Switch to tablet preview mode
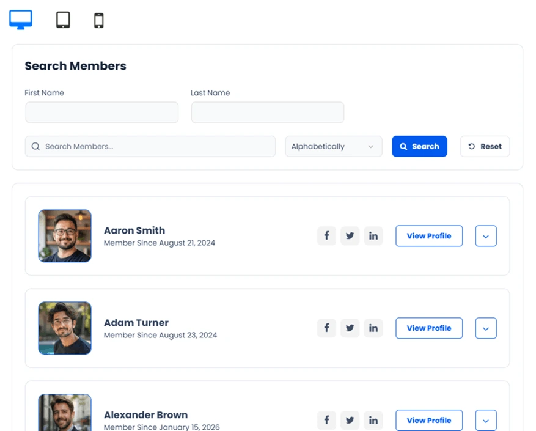The width and height of the screenshot is (536, 431). coord(63,20)
